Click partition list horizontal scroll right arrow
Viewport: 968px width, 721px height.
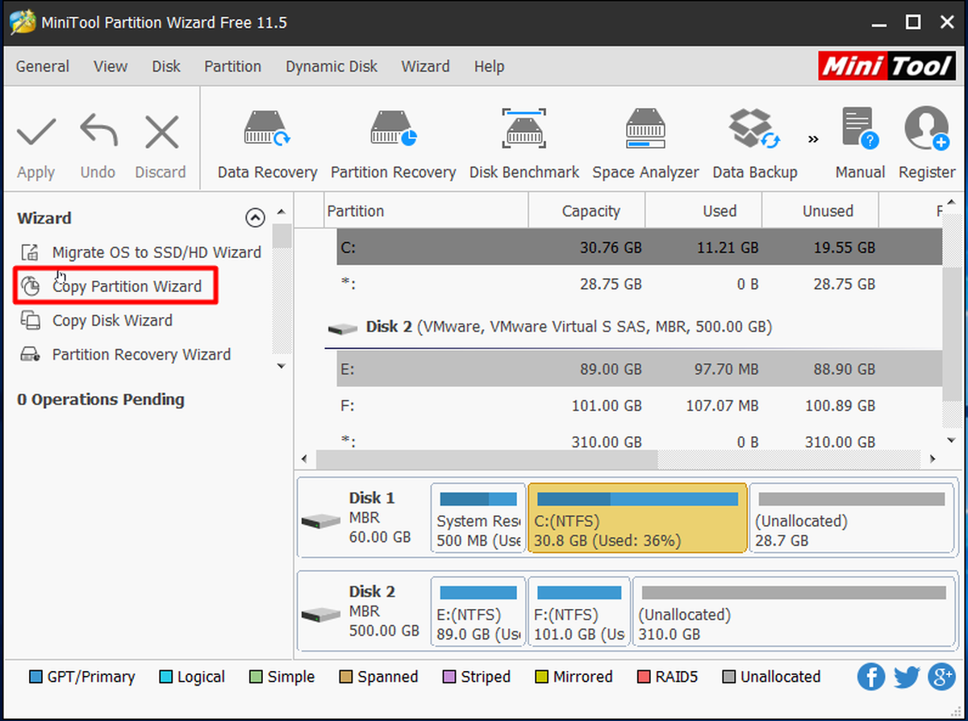tap(932, 459)
